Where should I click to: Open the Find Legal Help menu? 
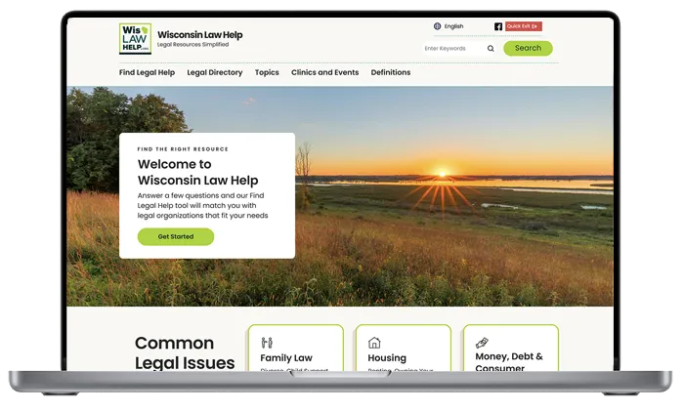click(147, 72)
